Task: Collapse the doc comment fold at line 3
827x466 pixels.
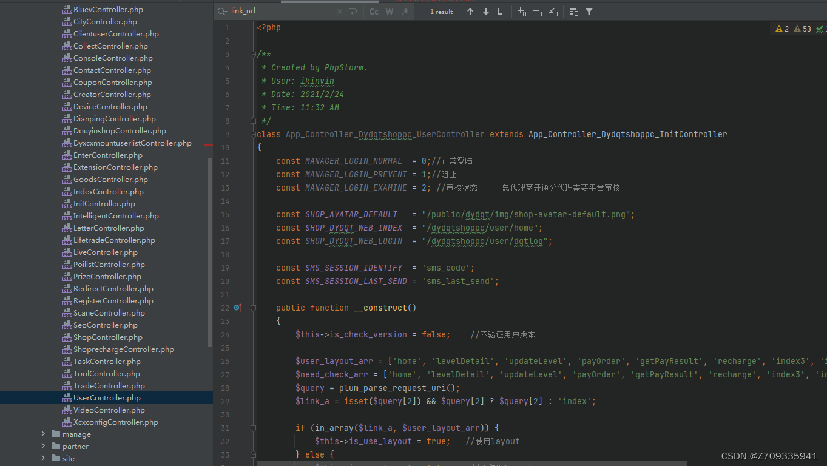Action: (x=254, y=55)
